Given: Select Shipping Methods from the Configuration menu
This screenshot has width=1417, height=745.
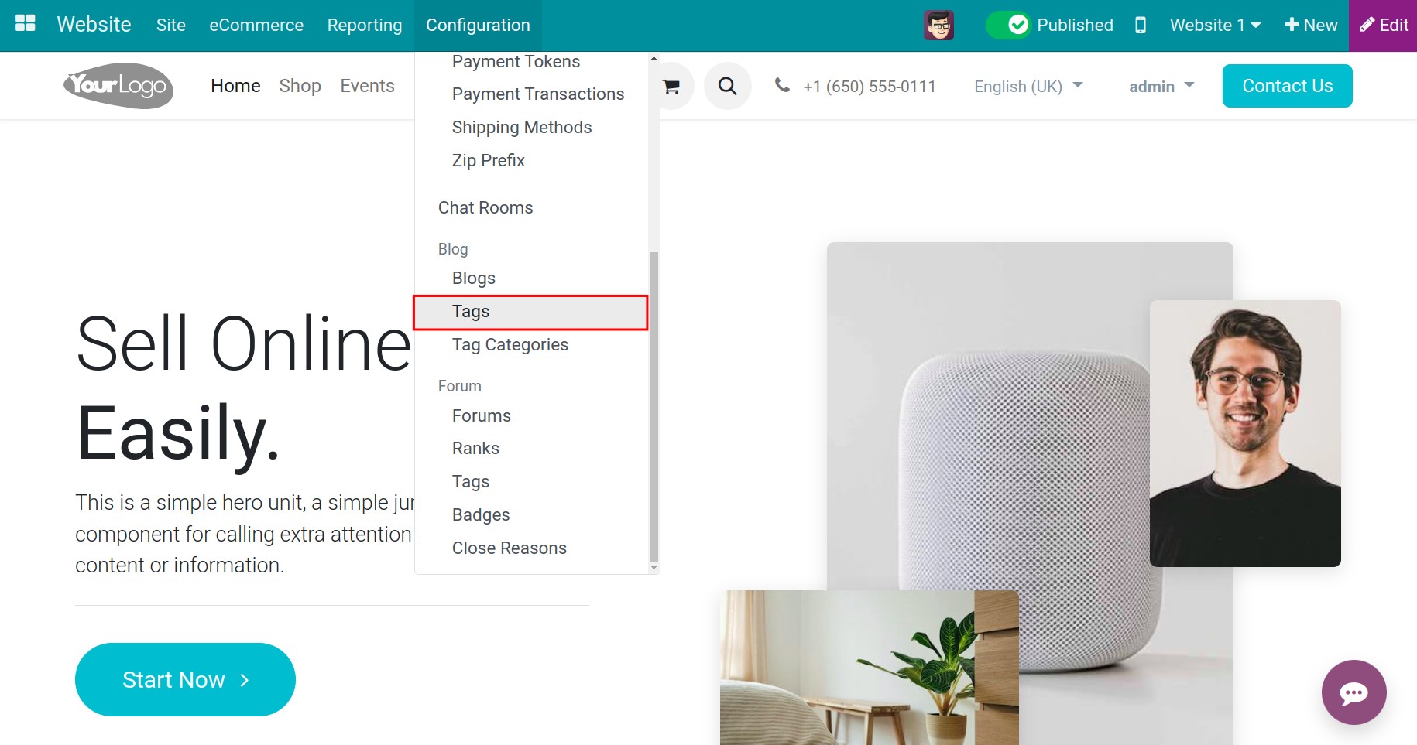Looking at the screenshot, I should pyautogui.click(x=521, y=127).
